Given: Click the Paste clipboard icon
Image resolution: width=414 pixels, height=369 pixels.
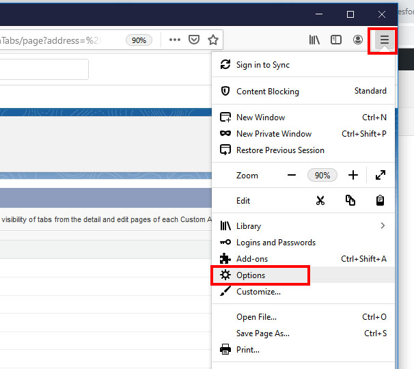Looking at the screenshot, I should click(381, 201).
